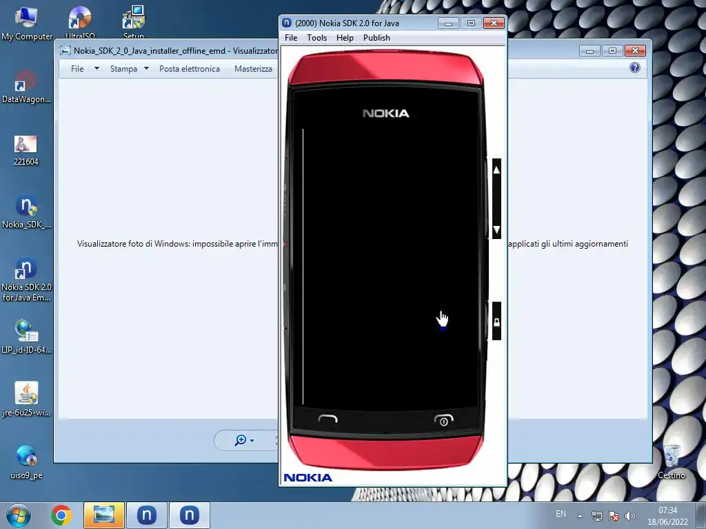Select Nokia SDK 2.0 for Java Emulator shortcut
Image resolution: width=706 pixels, height=529 pixels.
point(27,279)
